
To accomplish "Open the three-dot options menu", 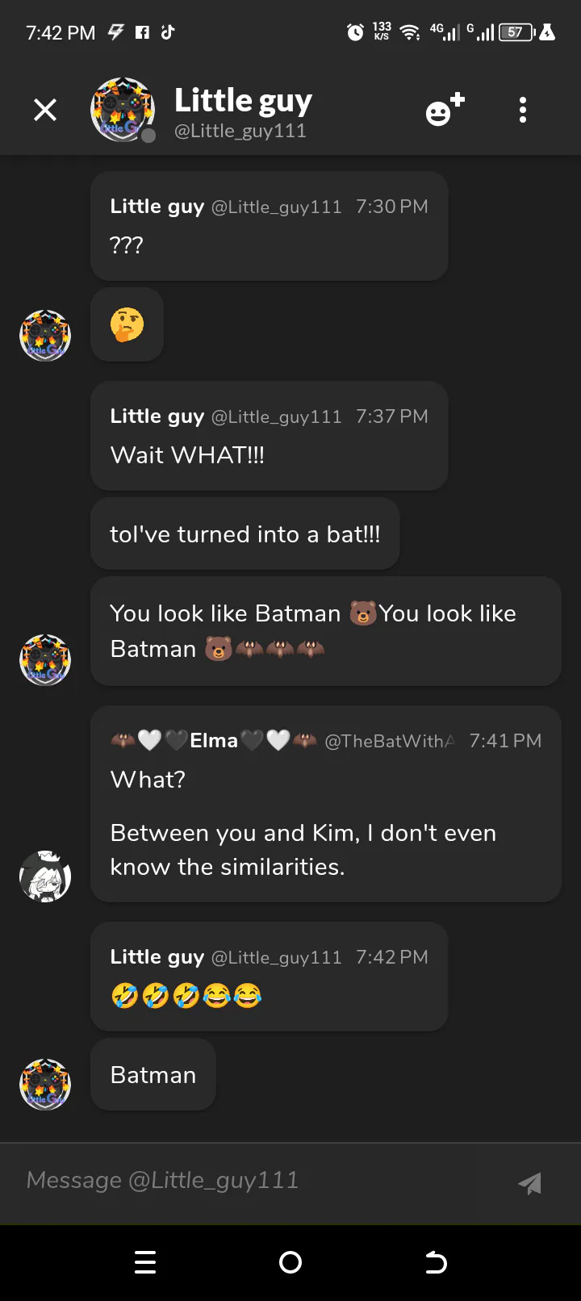I will tap(523, 110).
